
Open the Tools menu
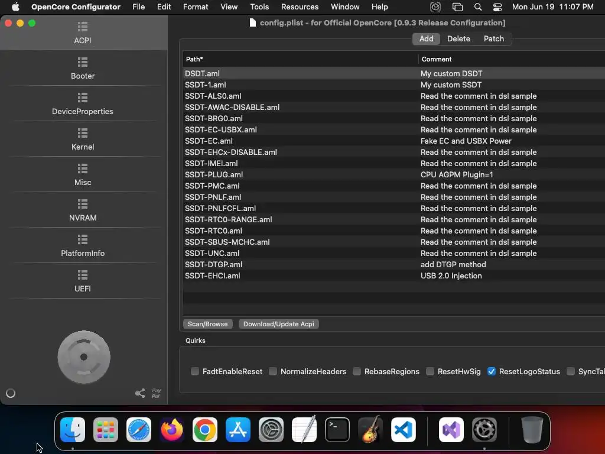point(259,7)
